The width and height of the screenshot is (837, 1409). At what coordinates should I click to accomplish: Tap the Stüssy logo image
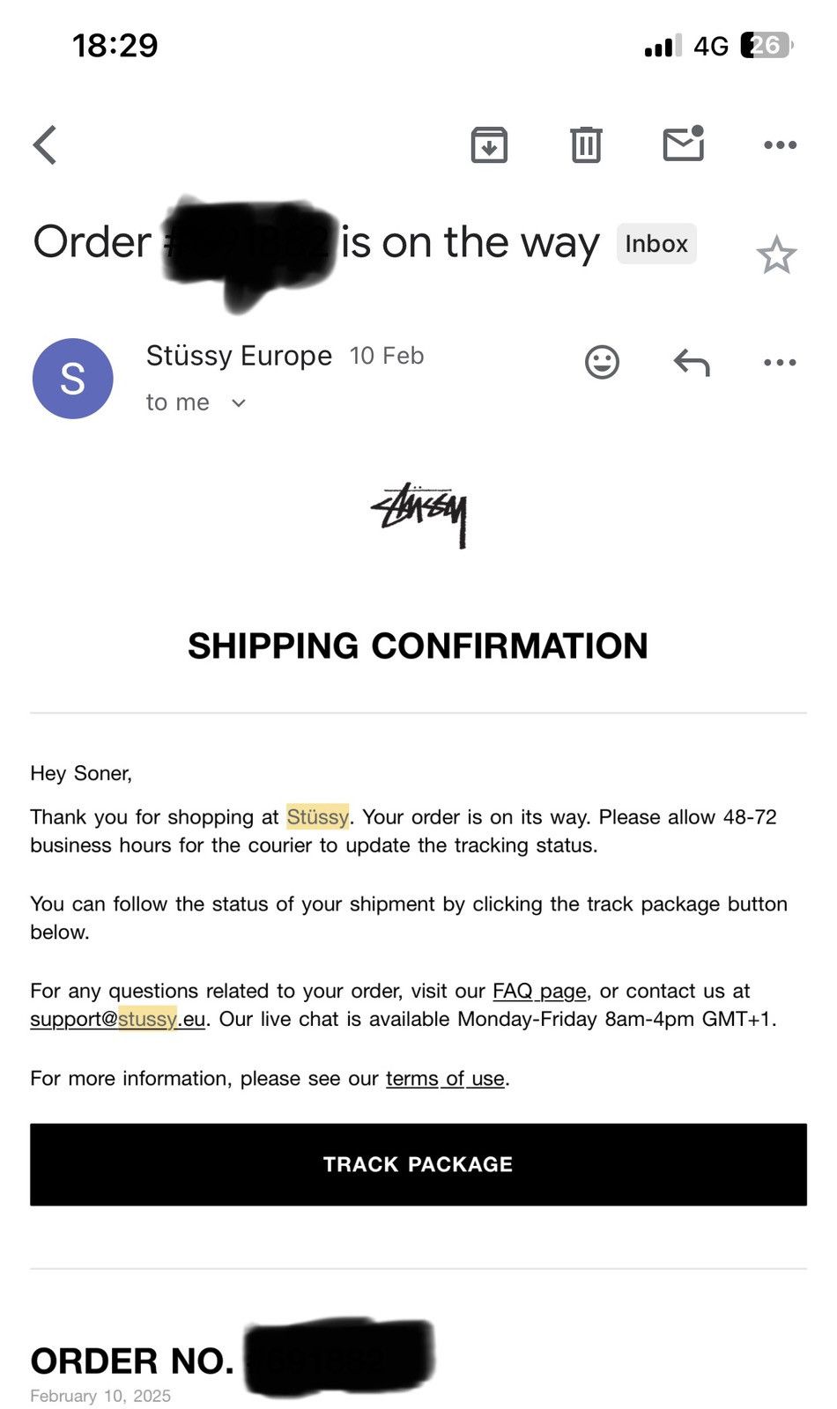click(418, 514)
